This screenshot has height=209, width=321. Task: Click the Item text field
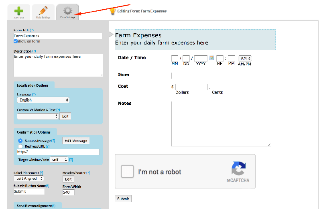(221, 75)
